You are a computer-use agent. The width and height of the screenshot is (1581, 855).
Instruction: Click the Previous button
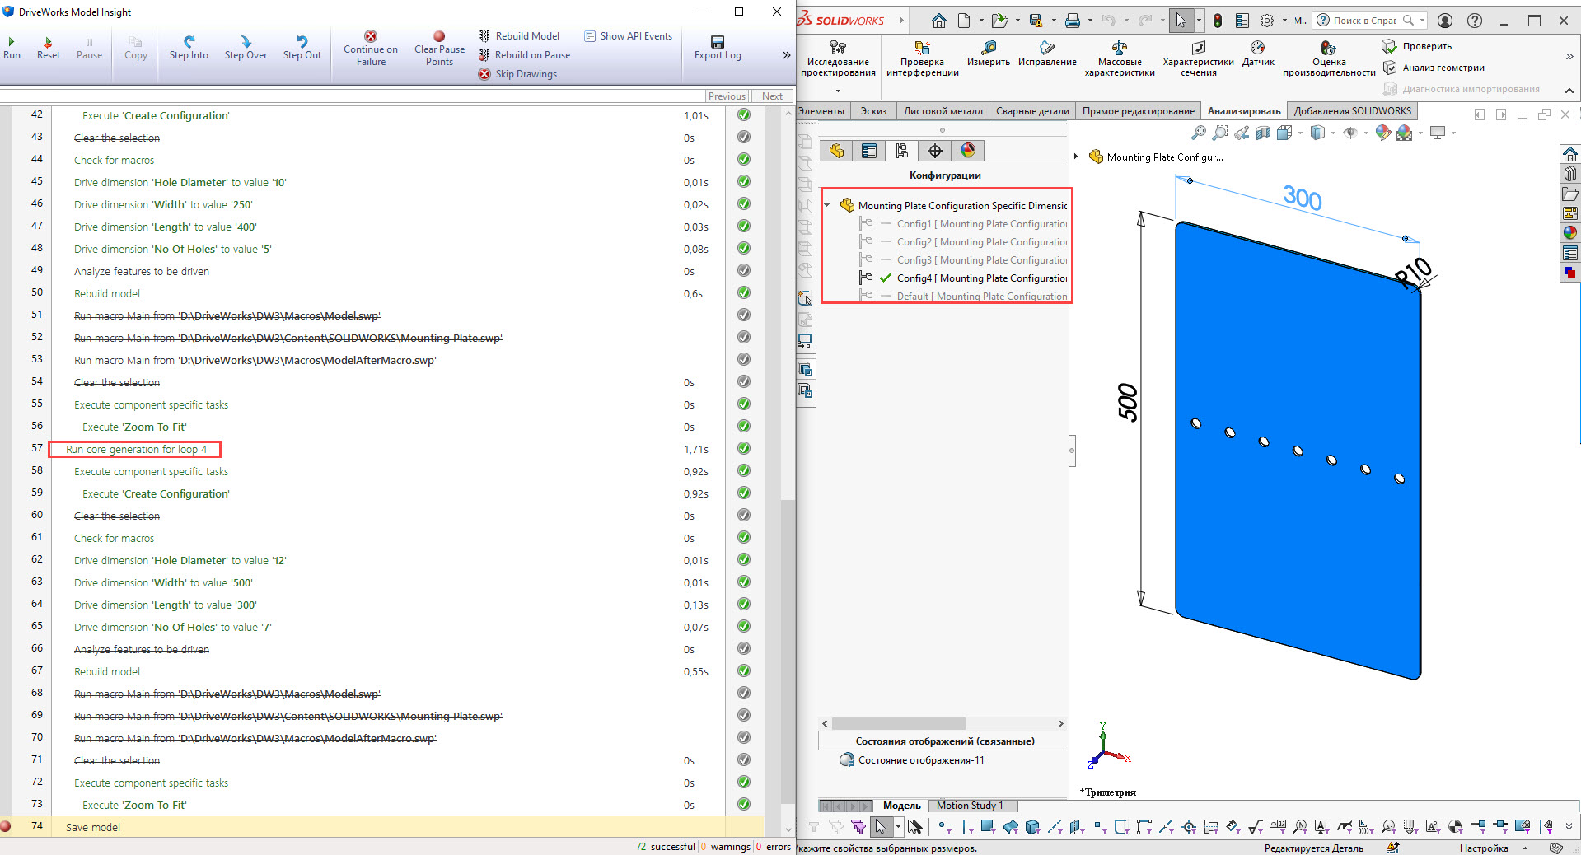tap(727, 96)
